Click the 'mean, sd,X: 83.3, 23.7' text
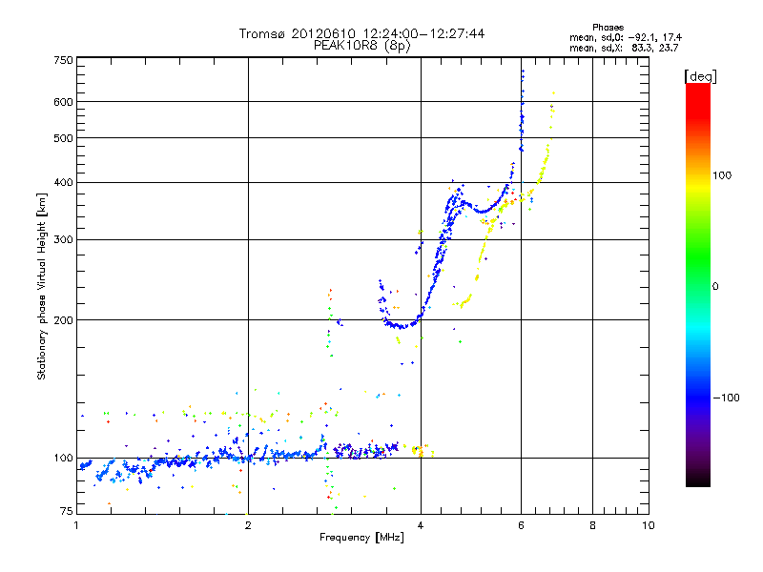 tap(624, 48)
